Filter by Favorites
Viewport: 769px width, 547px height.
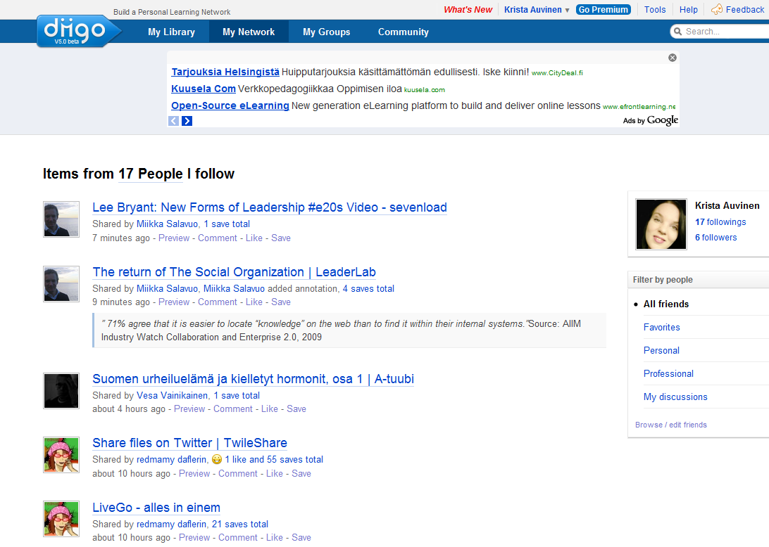tap(661, 328)
